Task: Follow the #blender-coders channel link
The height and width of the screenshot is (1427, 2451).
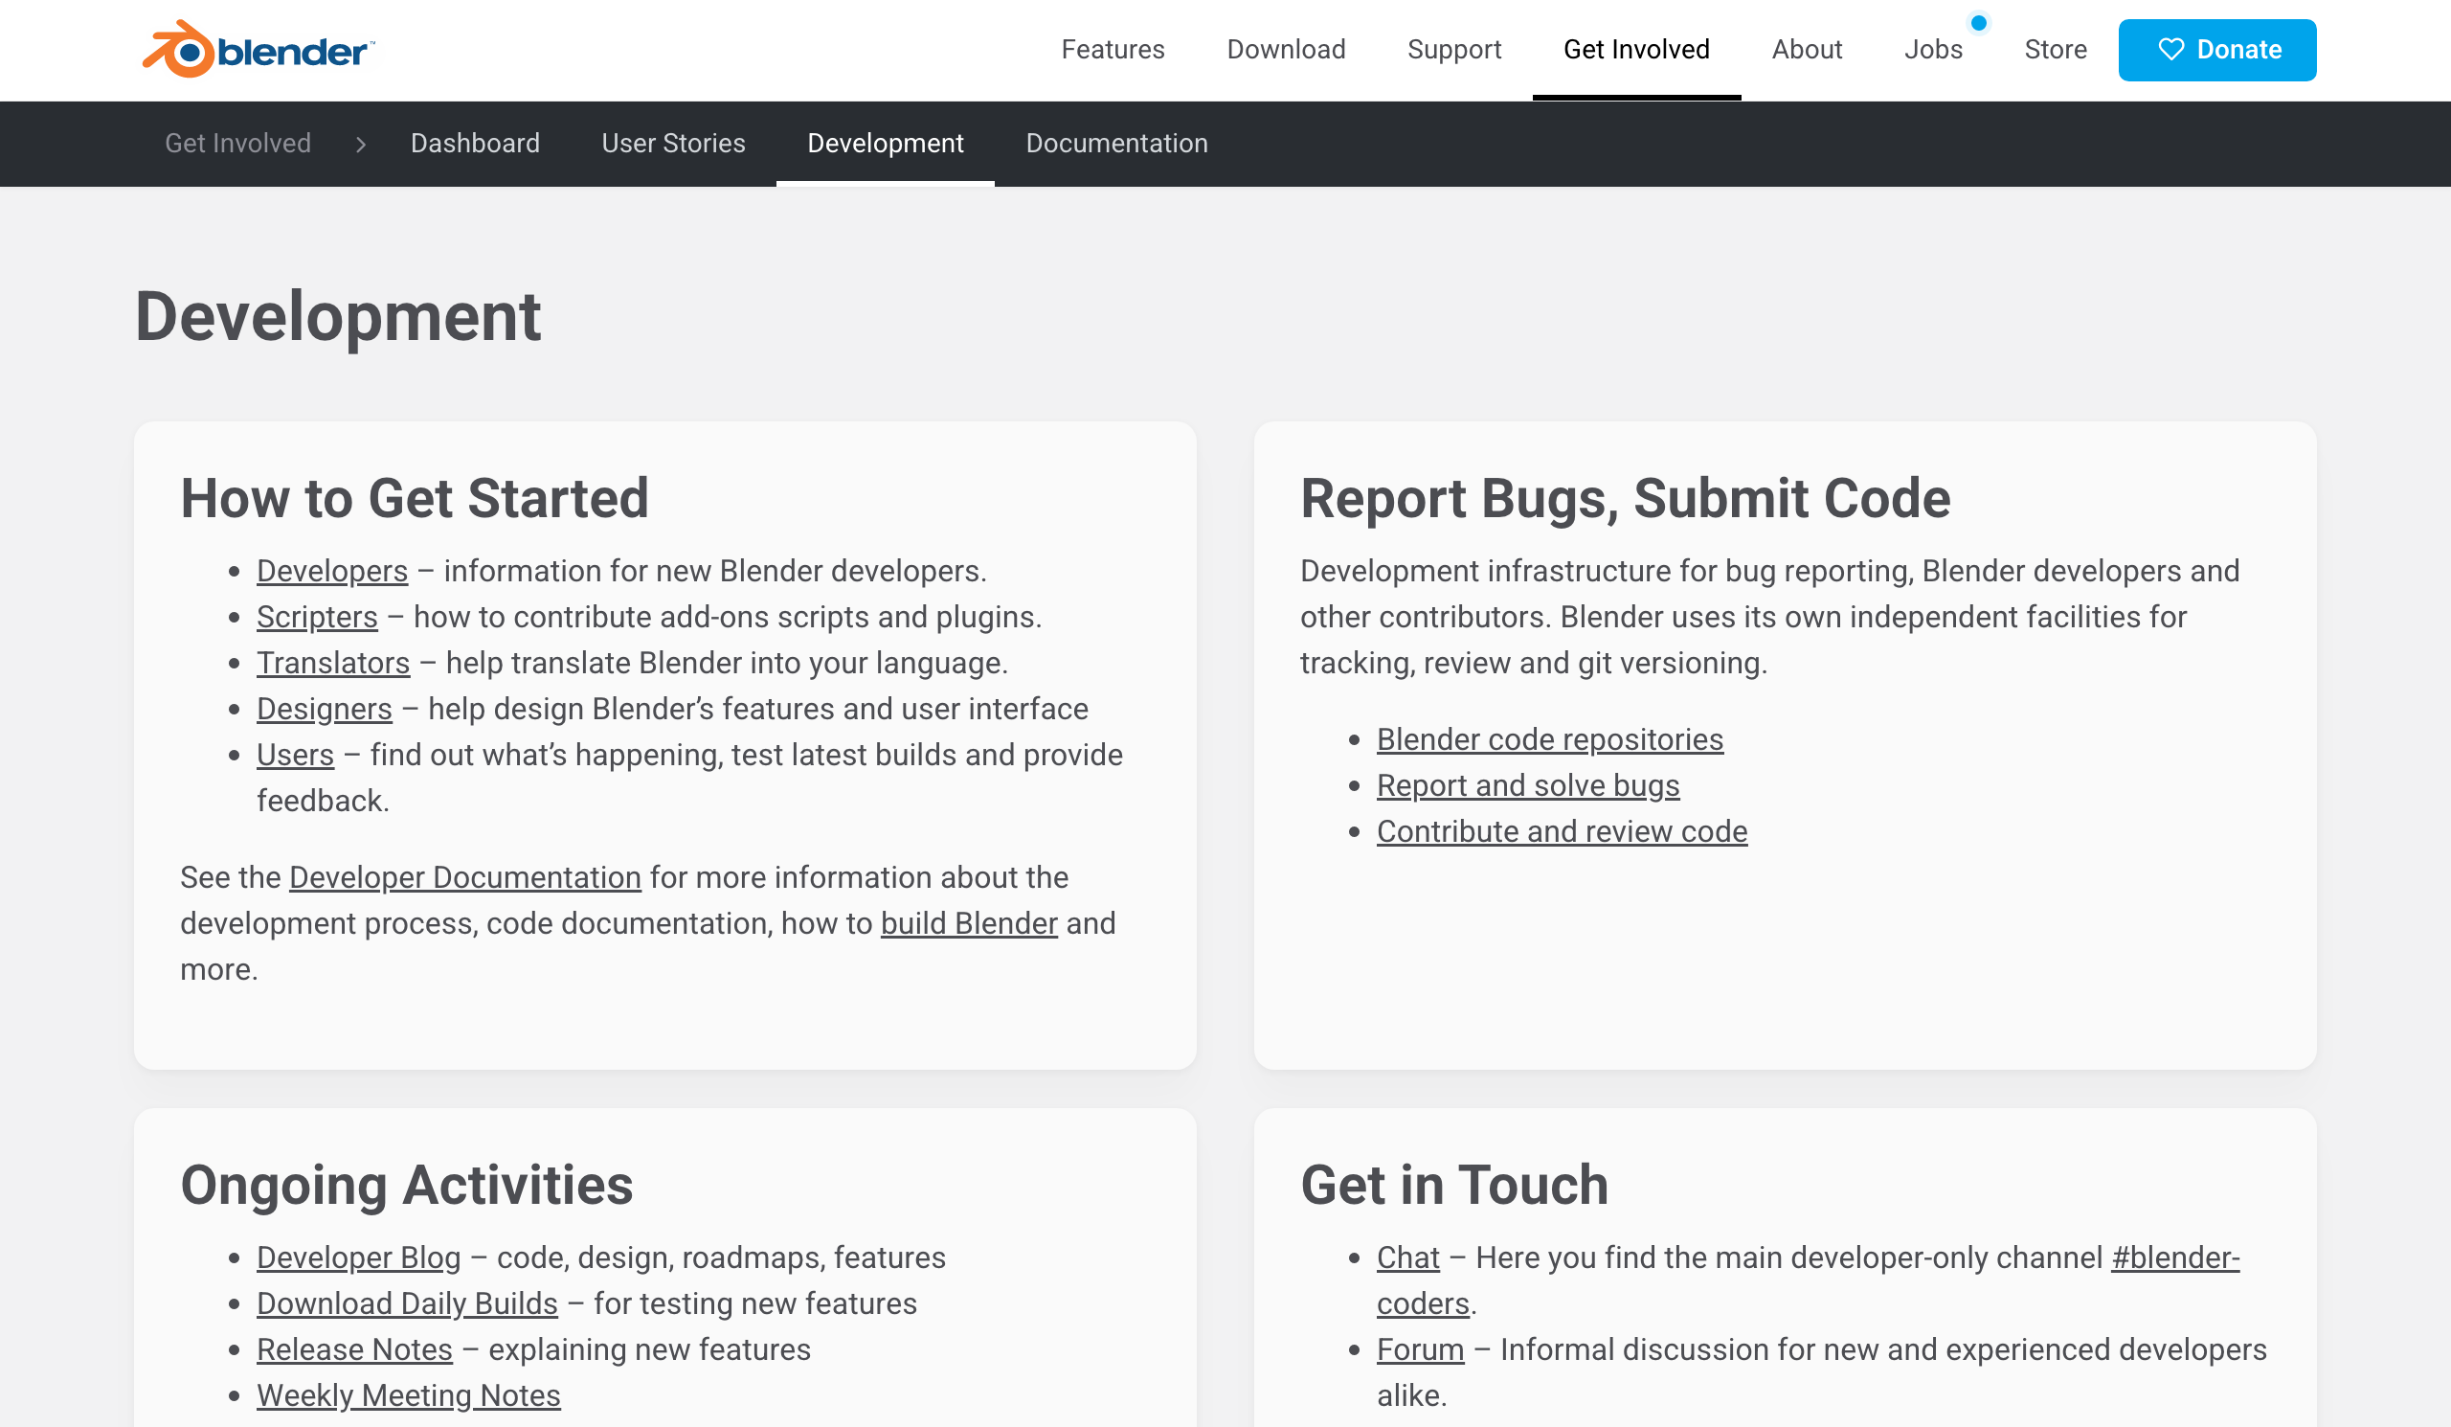Action: (2174, 1257)
